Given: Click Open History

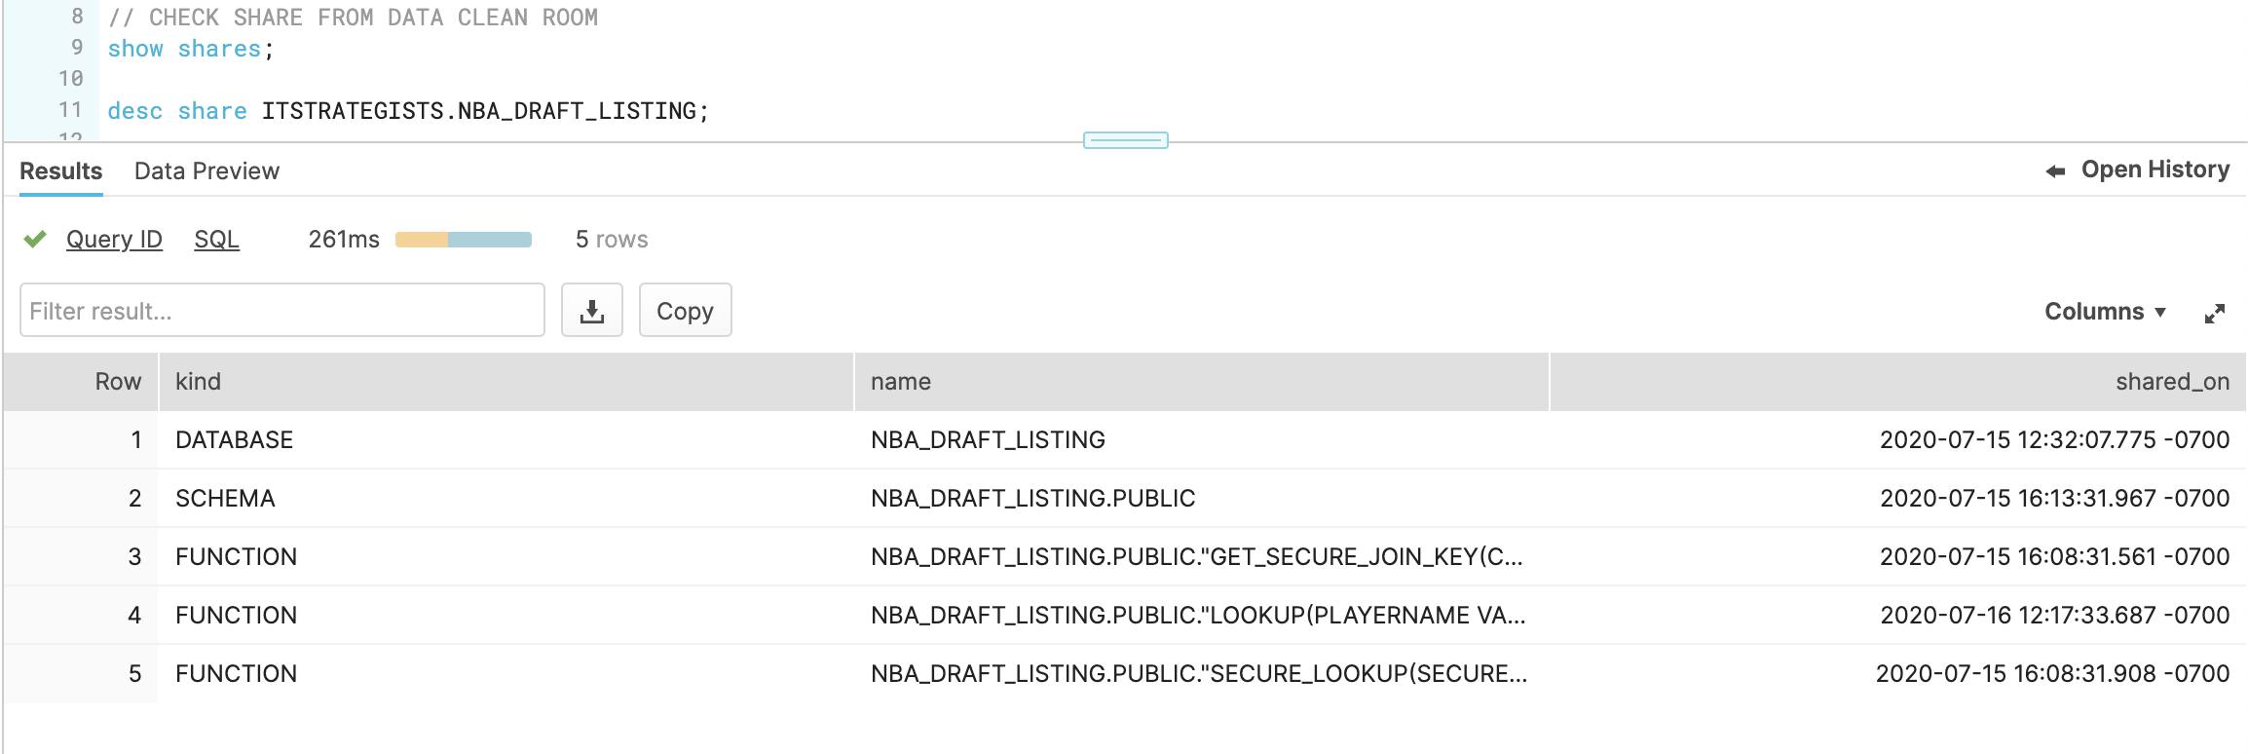Looking at the screenshot, I should (x=2154, y=170).
